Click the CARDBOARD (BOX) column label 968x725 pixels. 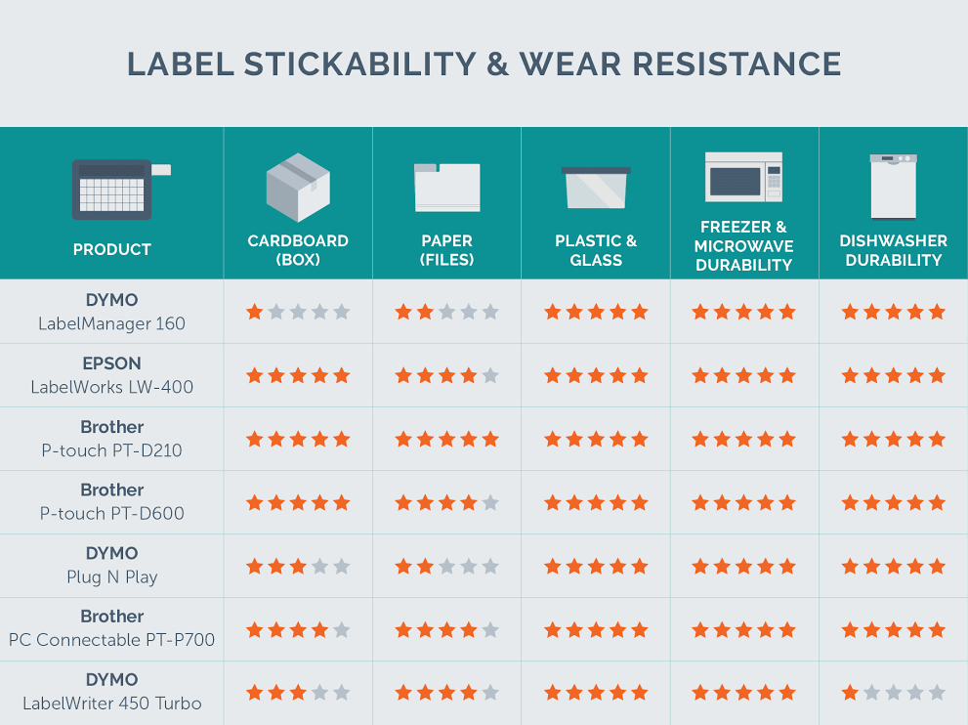point(298,250)
